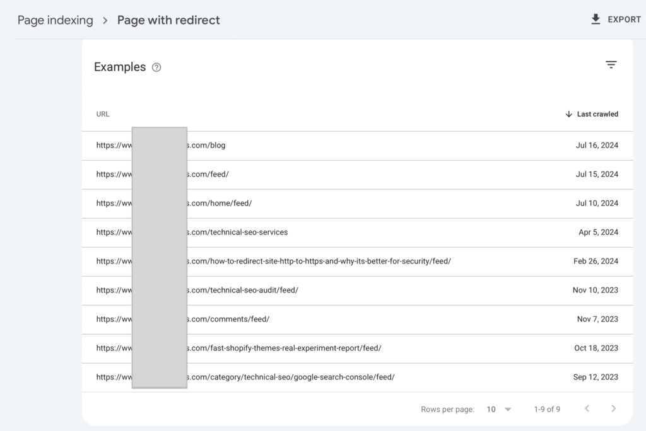Click the Oct 18, 2023 crawl date

(x=596, y=348)
